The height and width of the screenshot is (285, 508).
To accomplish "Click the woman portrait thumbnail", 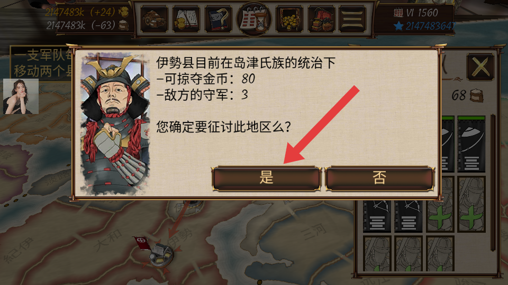I will (21, 96).
